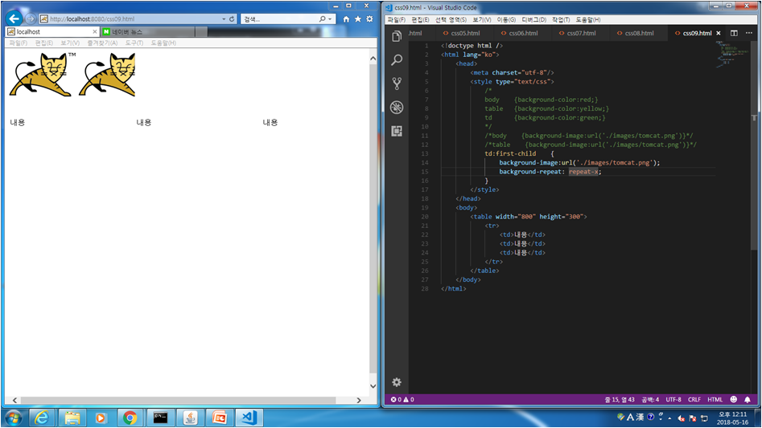The height and width of the screenshot is (428, 762).
Task: Switch to the css08.html tab
Action: click(x=639, y=33)
